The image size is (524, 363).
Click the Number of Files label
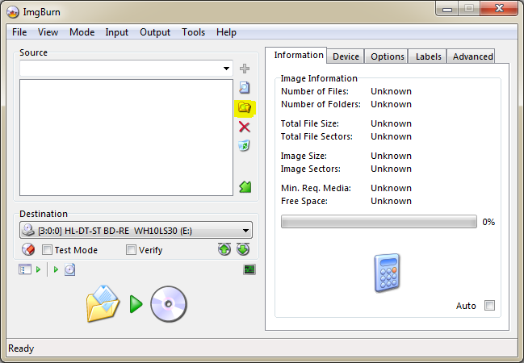(315, 91)
